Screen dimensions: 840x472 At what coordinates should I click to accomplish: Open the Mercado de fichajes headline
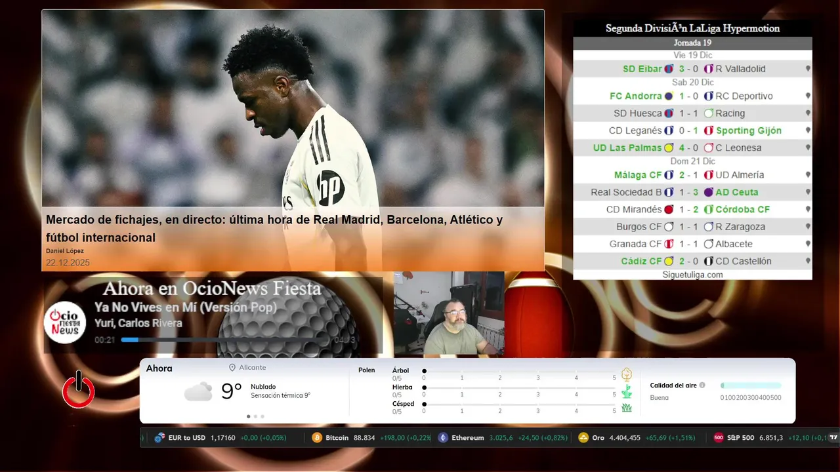(x=274, y=228)
